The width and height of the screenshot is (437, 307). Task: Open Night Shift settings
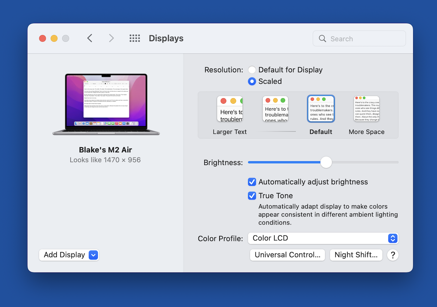[x=356, y=255]
